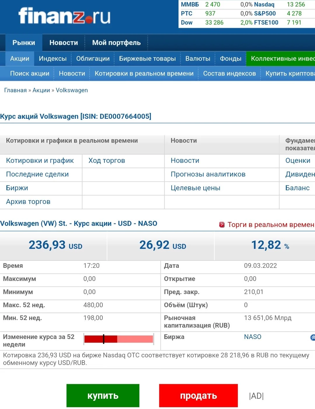This screenshot has width=315, height=409.
Task: Follow the Главная breadcrumb link
Action: [x=15, y=90]
